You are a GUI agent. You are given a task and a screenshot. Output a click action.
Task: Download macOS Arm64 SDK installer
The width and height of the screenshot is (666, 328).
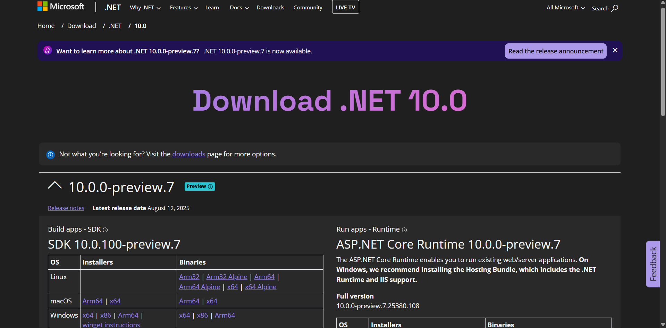click(93, 301)
